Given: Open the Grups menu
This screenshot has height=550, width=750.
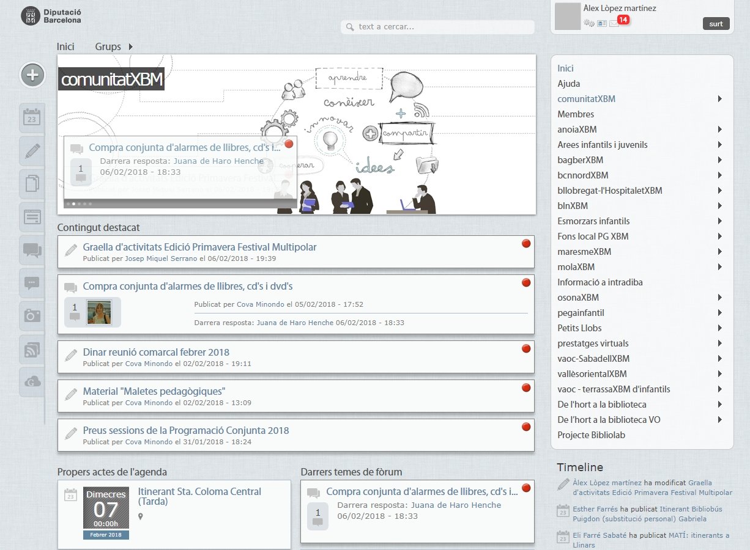Looking at the screenshot, I should tap(108, 46).
